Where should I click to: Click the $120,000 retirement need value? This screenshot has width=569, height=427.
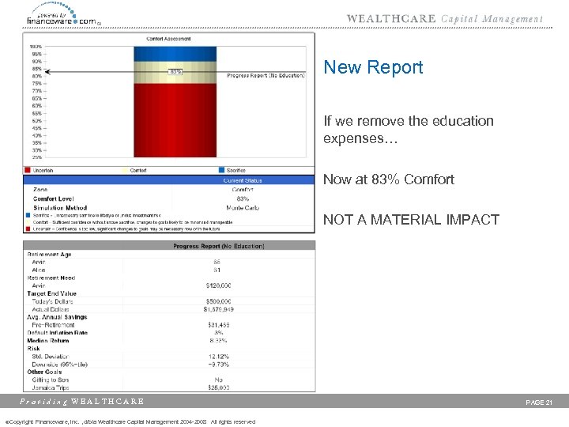218,285
